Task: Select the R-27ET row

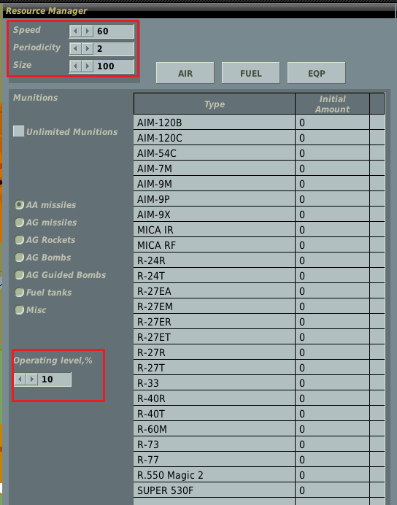Action: click(x=259, y=337)
